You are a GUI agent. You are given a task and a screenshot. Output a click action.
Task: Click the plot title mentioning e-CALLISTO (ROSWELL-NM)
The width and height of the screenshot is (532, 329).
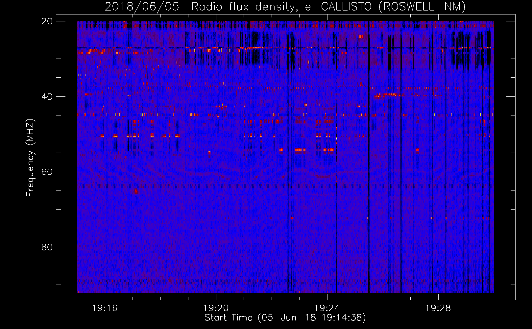pos(285,7)
